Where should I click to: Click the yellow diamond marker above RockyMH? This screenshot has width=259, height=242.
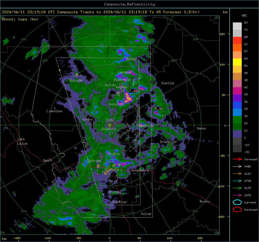tap(77, 75)
